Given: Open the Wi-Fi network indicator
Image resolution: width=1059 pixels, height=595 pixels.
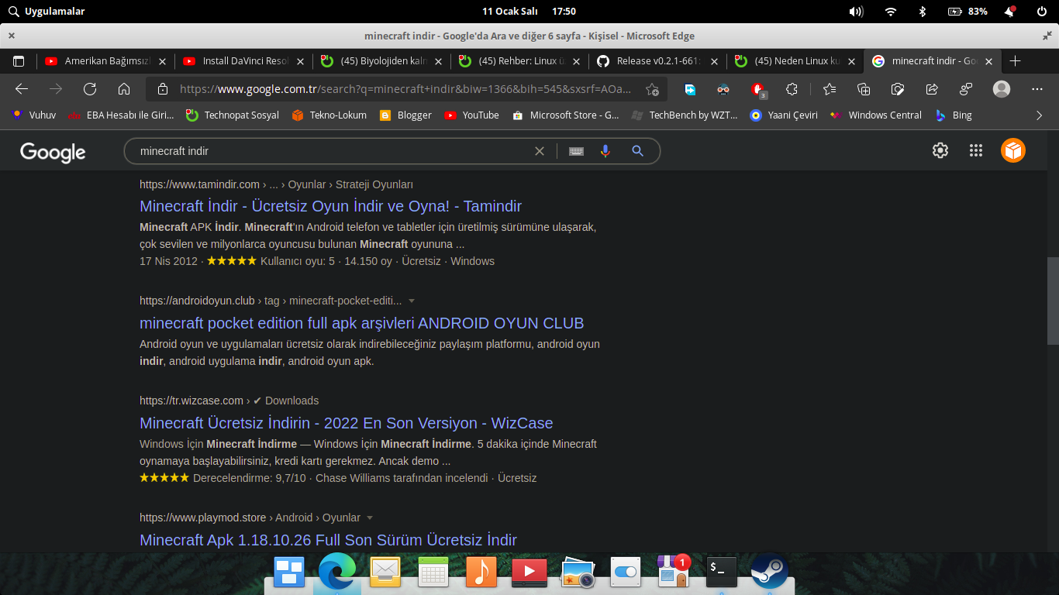Looking at the screenshot, I should point(891,12).
